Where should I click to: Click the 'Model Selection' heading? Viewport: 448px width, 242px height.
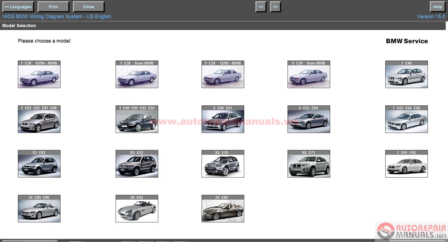point(19,26)
